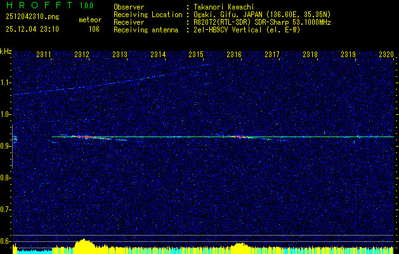Click the kHz axis unit label
The height and width of the screenshot is (254, 399).
(6, 51)
